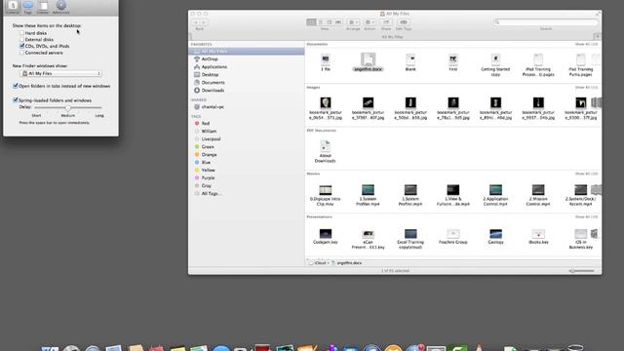The width and height of the screenshot is (624, 351).
Task: Switch Finder to icon view
Action: coord(311,22)
